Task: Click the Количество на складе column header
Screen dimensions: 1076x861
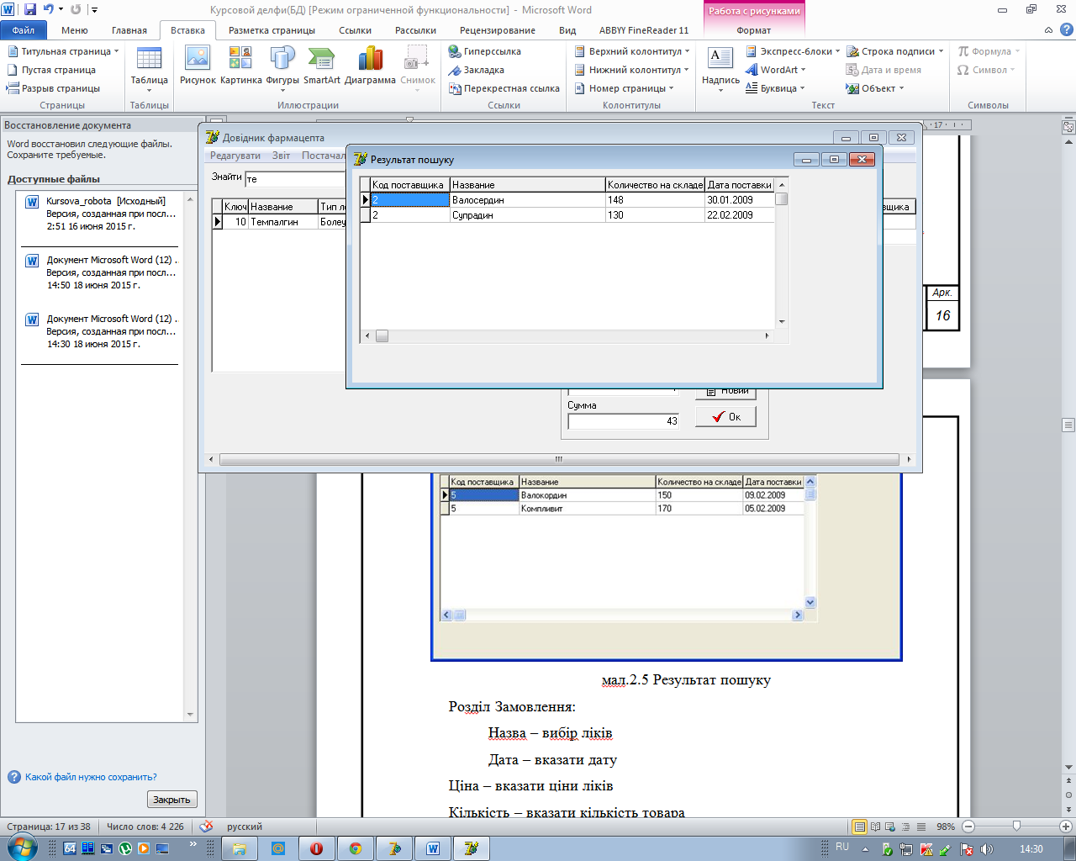Action: tap(655, 185)
